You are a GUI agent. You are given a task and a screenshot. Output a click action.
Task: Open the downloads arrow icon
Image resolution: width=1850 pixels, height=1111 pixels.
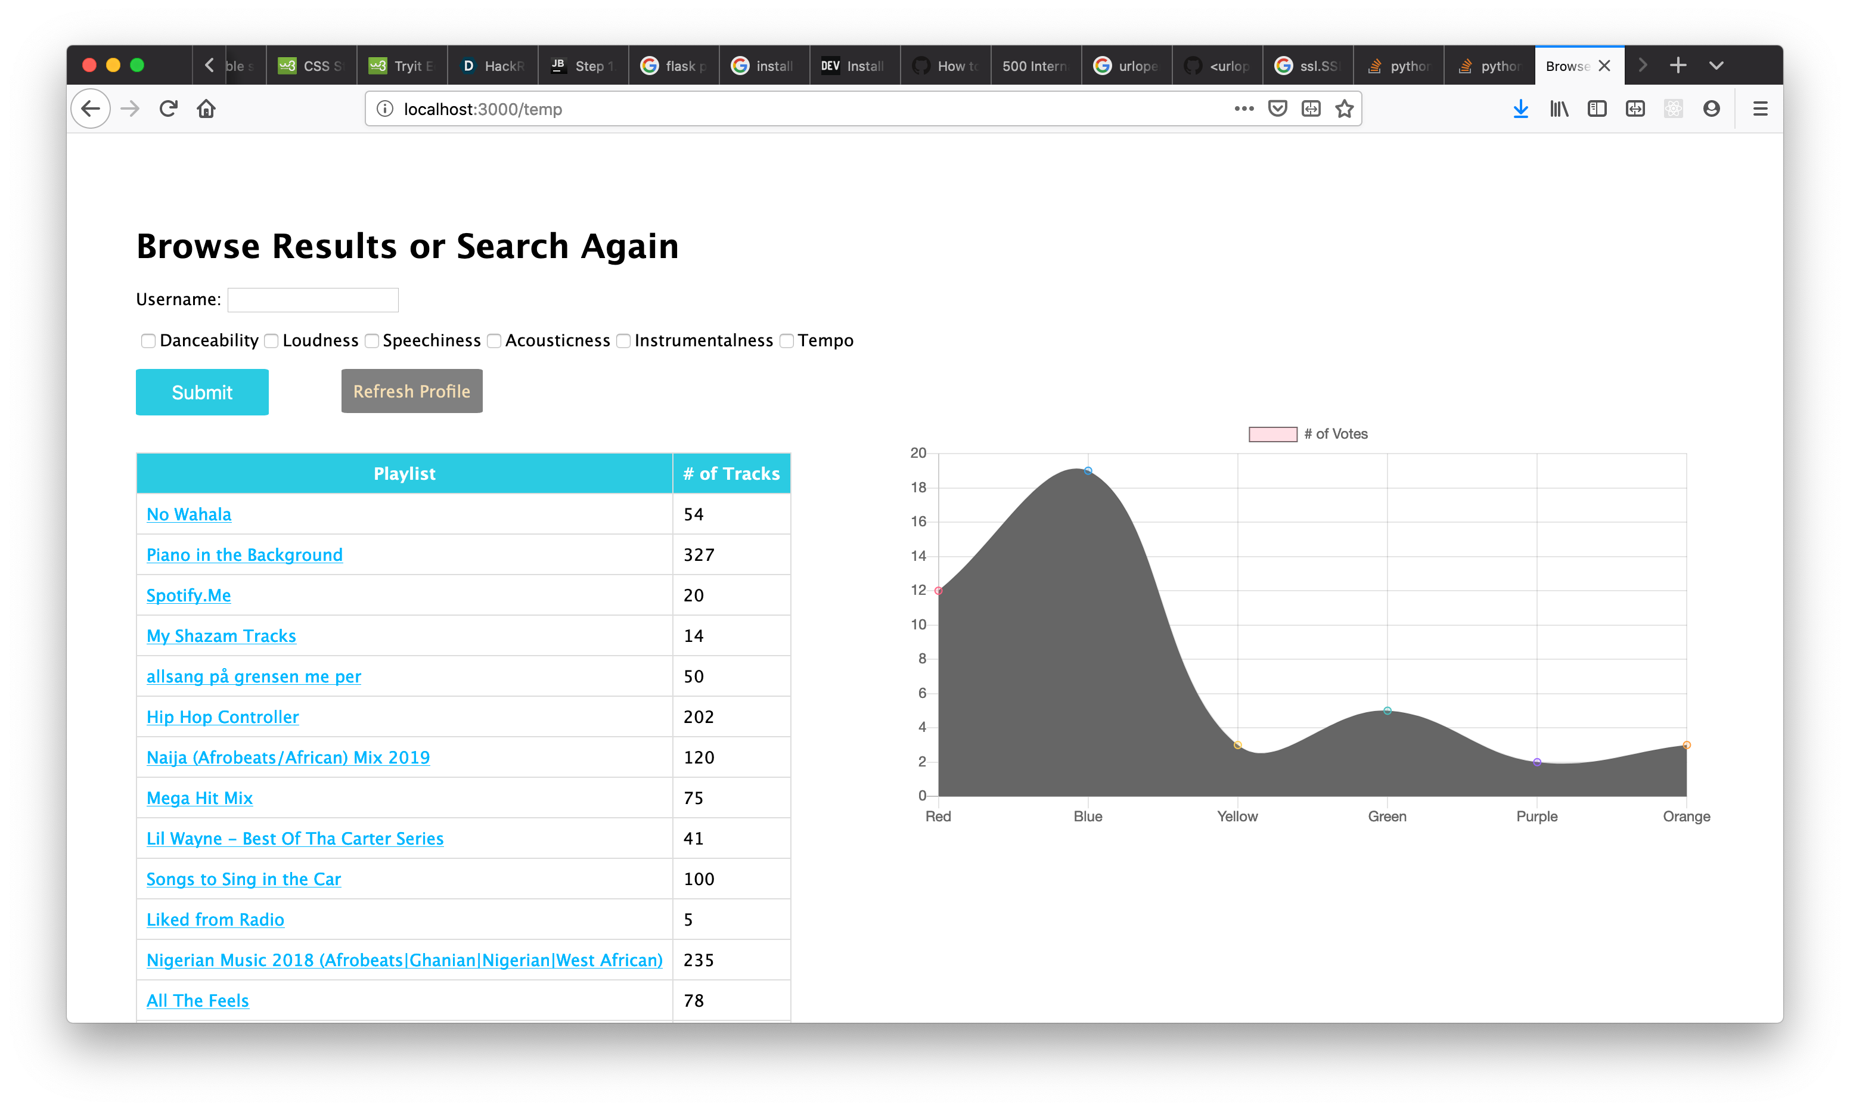(1520, 109)
